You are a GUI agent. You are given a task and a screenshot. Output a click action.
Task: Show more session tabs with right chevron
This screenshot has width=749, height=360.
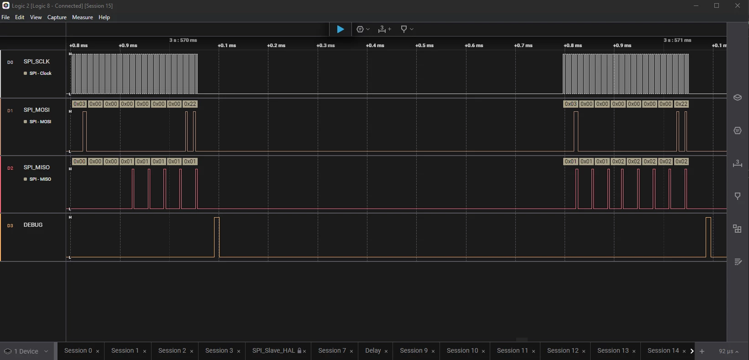692,351
